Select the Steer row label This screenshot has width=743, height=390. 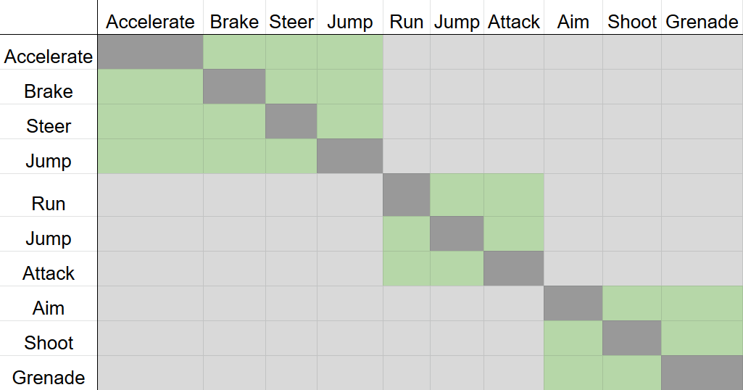pos(49,126)
